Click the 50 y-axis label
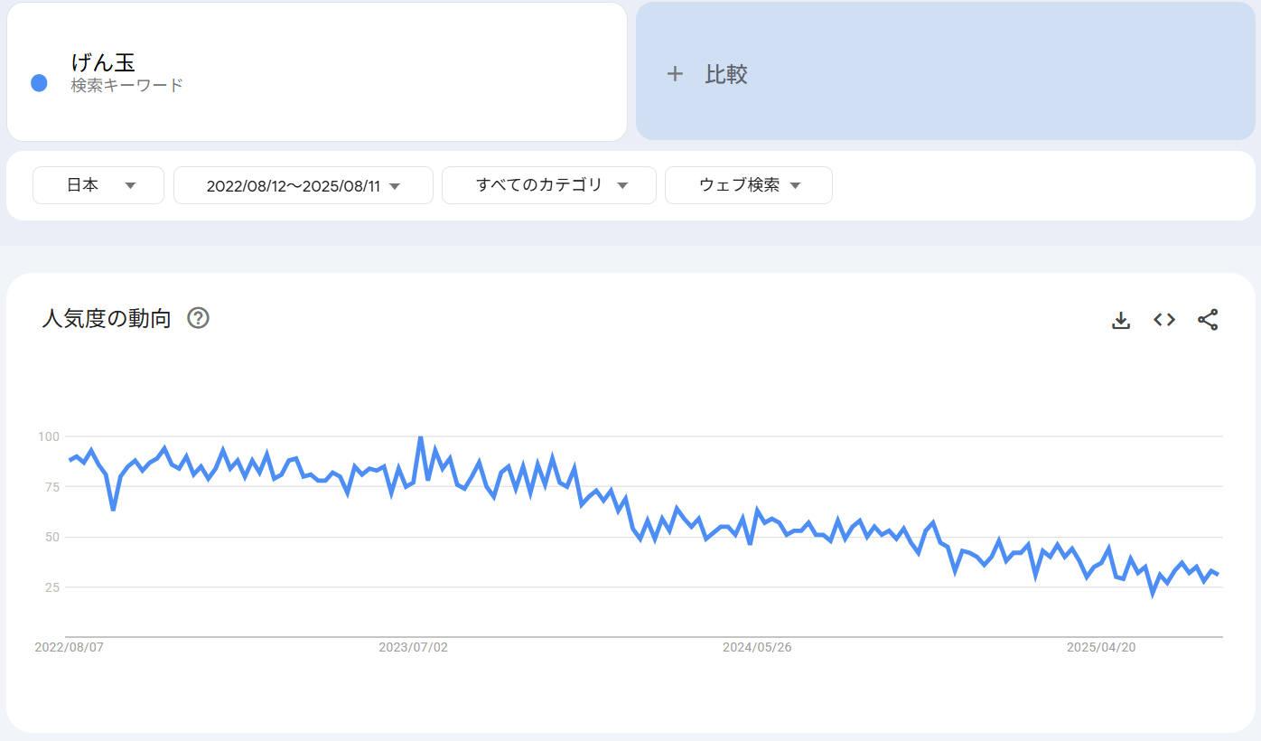1261x741 pixels. click(x=51, y=537)
